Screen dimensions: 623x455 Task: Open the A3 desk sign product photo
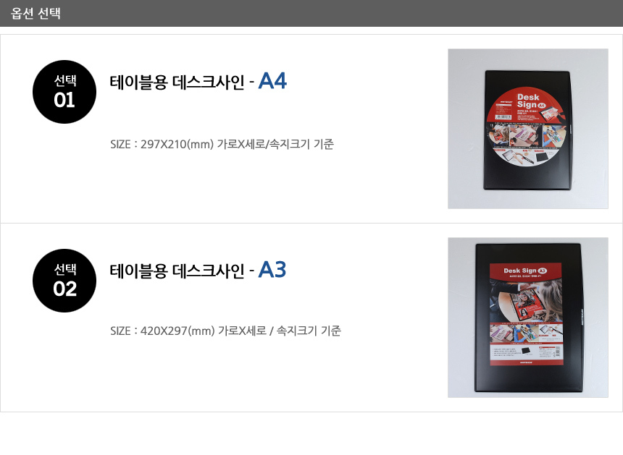pos(527,318)
